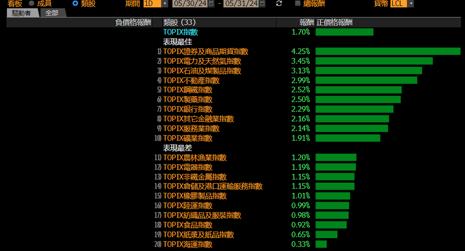The height and width of the screenshot is (251, 465).
Task: Click the refresh icon
Action: click(279, 3)
